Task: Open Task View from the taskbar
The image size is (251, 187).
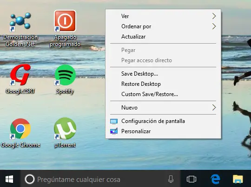Action: click(192, 179)
